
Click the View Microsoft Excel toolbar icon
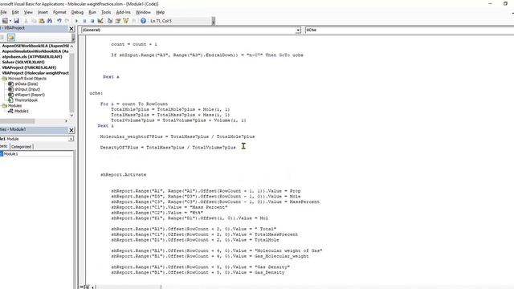point(5,21)
